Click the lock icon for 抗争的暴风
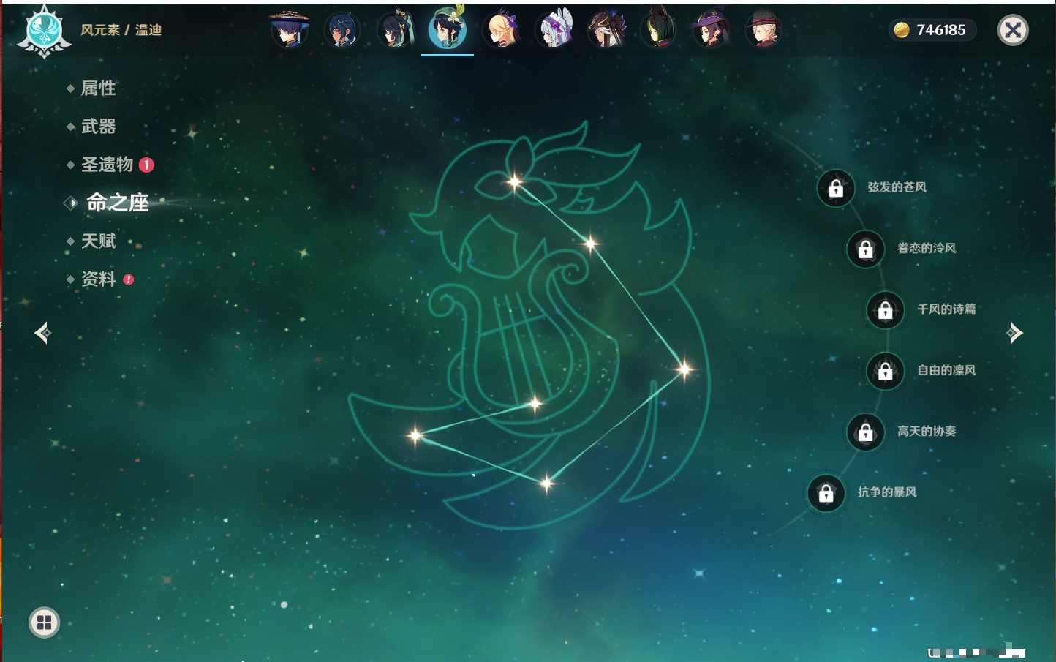The height and width of the screenshot is (662, 1056). coord(826,493)
